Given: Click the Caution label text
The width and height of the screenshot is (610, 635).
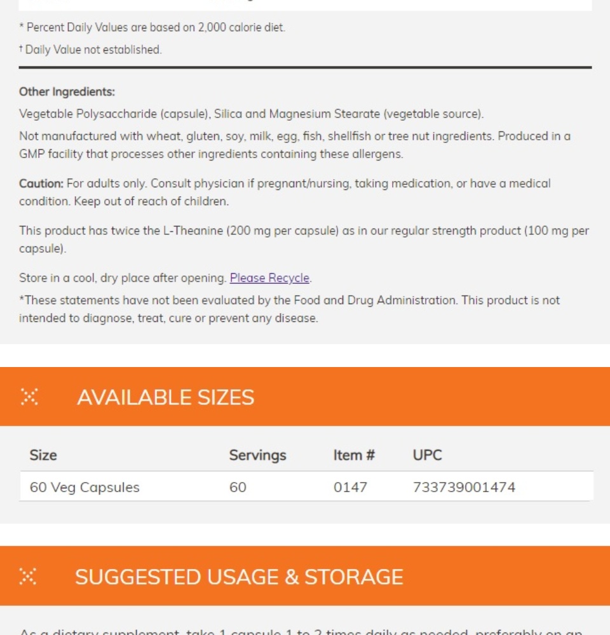Looking at the screenshot, I should click(41, 184).
